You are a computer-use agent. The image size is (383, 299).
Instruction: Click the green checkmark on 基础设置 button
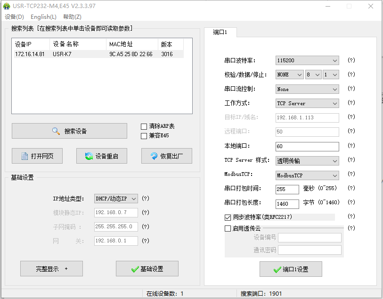(x=135, y=269)
